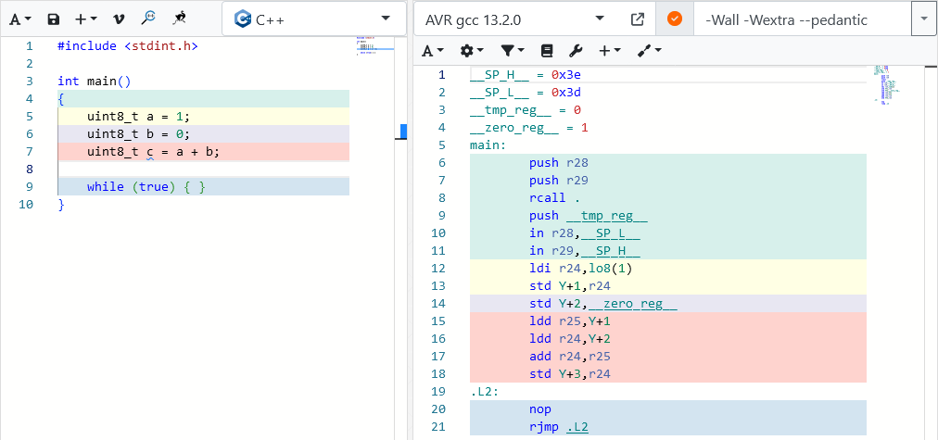Expand the output filter funnel menu
This screenshot has height=440, width=938.
click(x=512, y=50)
